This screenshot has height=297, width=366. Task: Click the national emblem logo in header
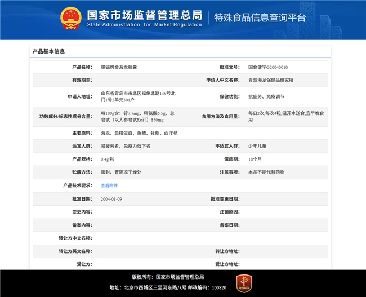tap(70, 17)
